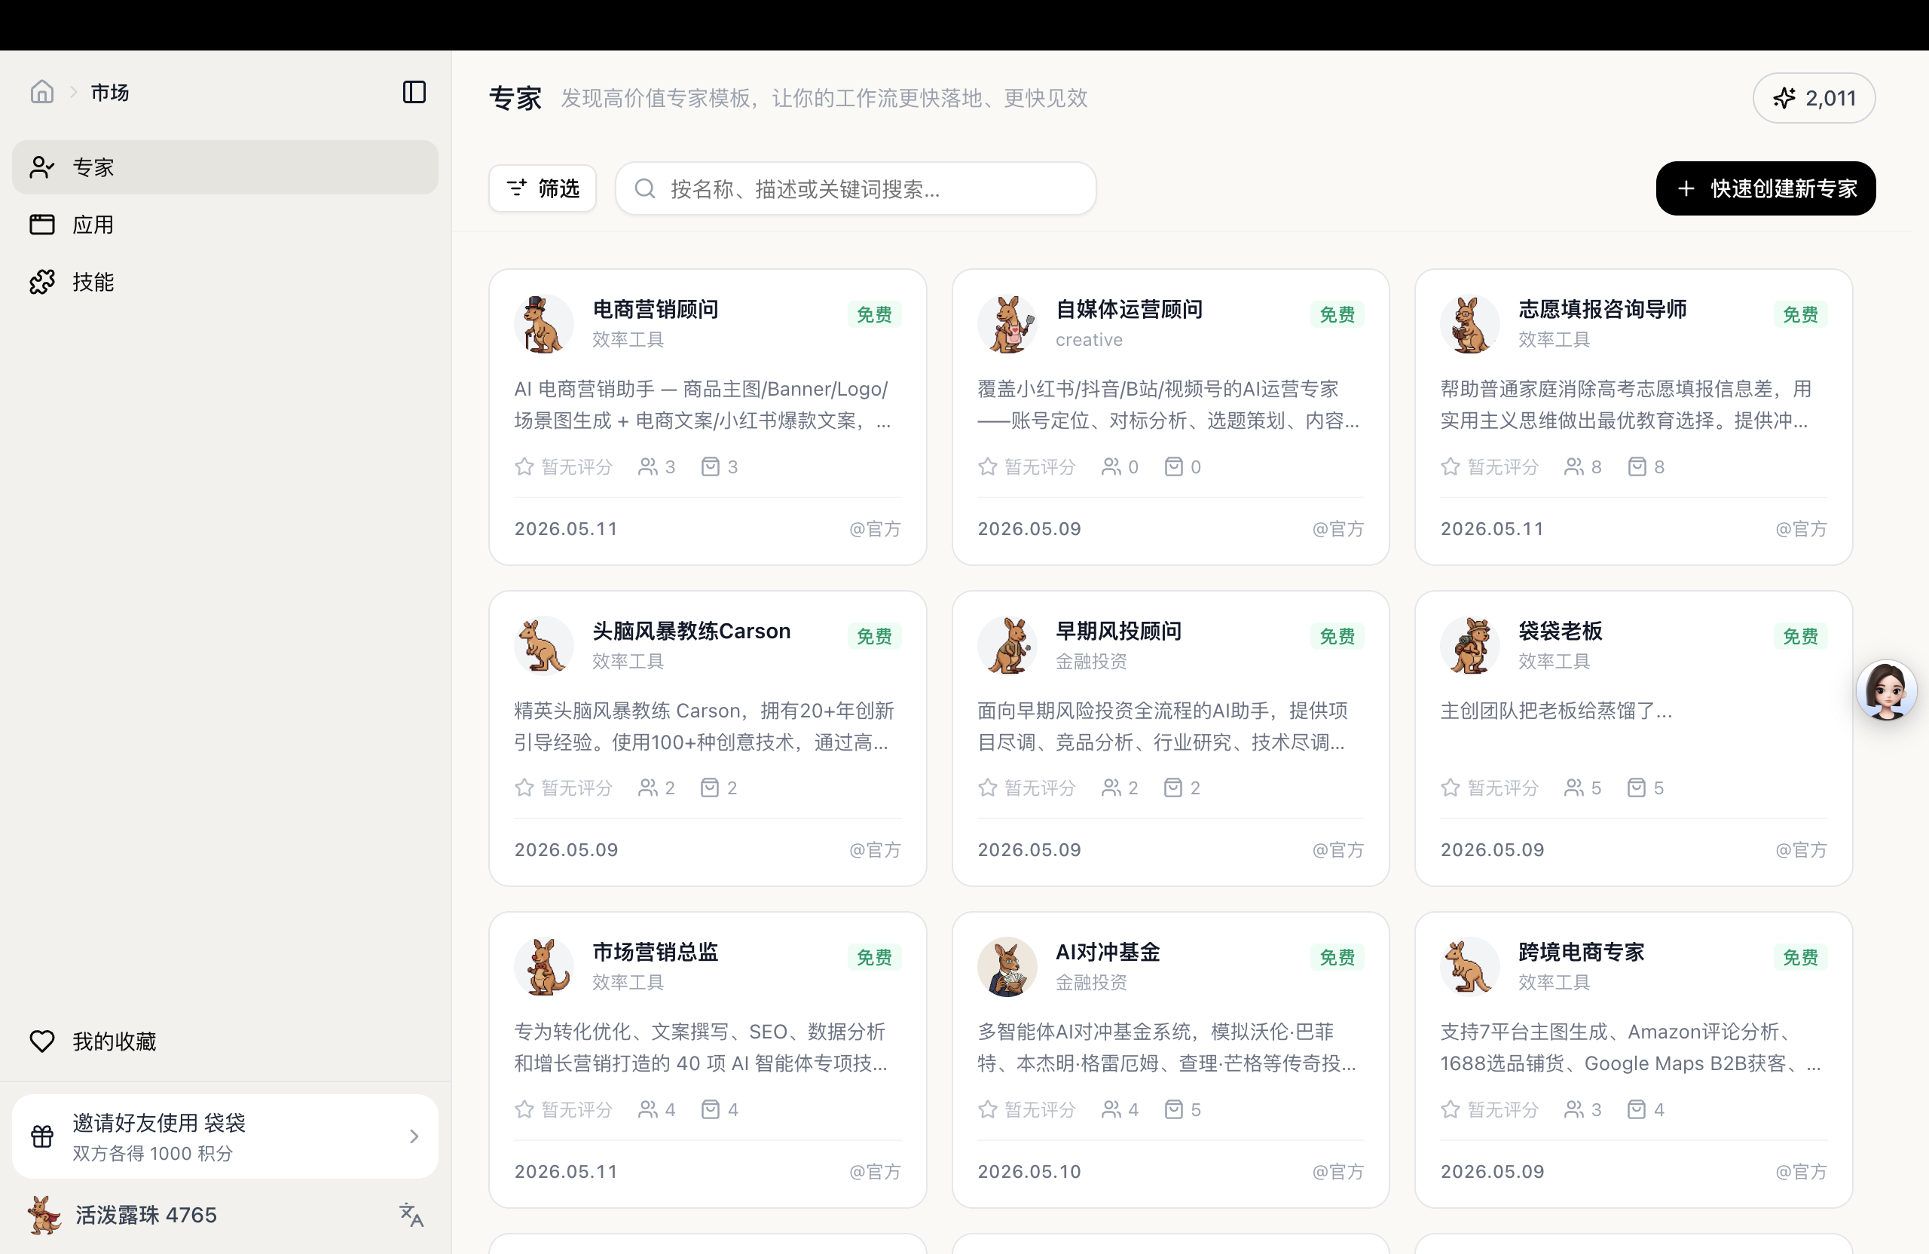Open 头脑风暴教练Carson kangaroo avatar

point(544,645)
